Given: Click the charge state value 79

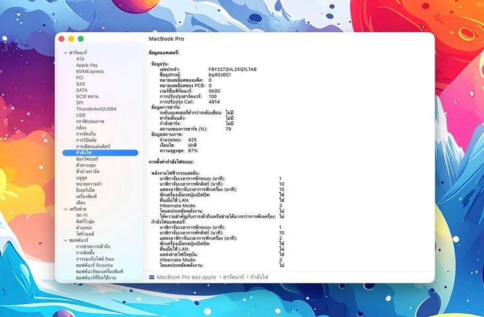Looking at the screenshot, I should tap(228, 129).
